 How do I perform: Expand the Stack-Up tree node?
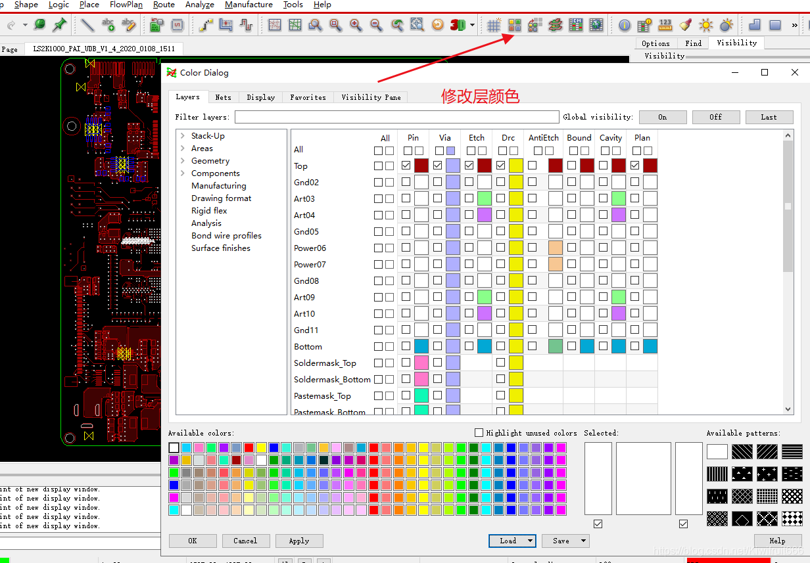tap(182, 136)
